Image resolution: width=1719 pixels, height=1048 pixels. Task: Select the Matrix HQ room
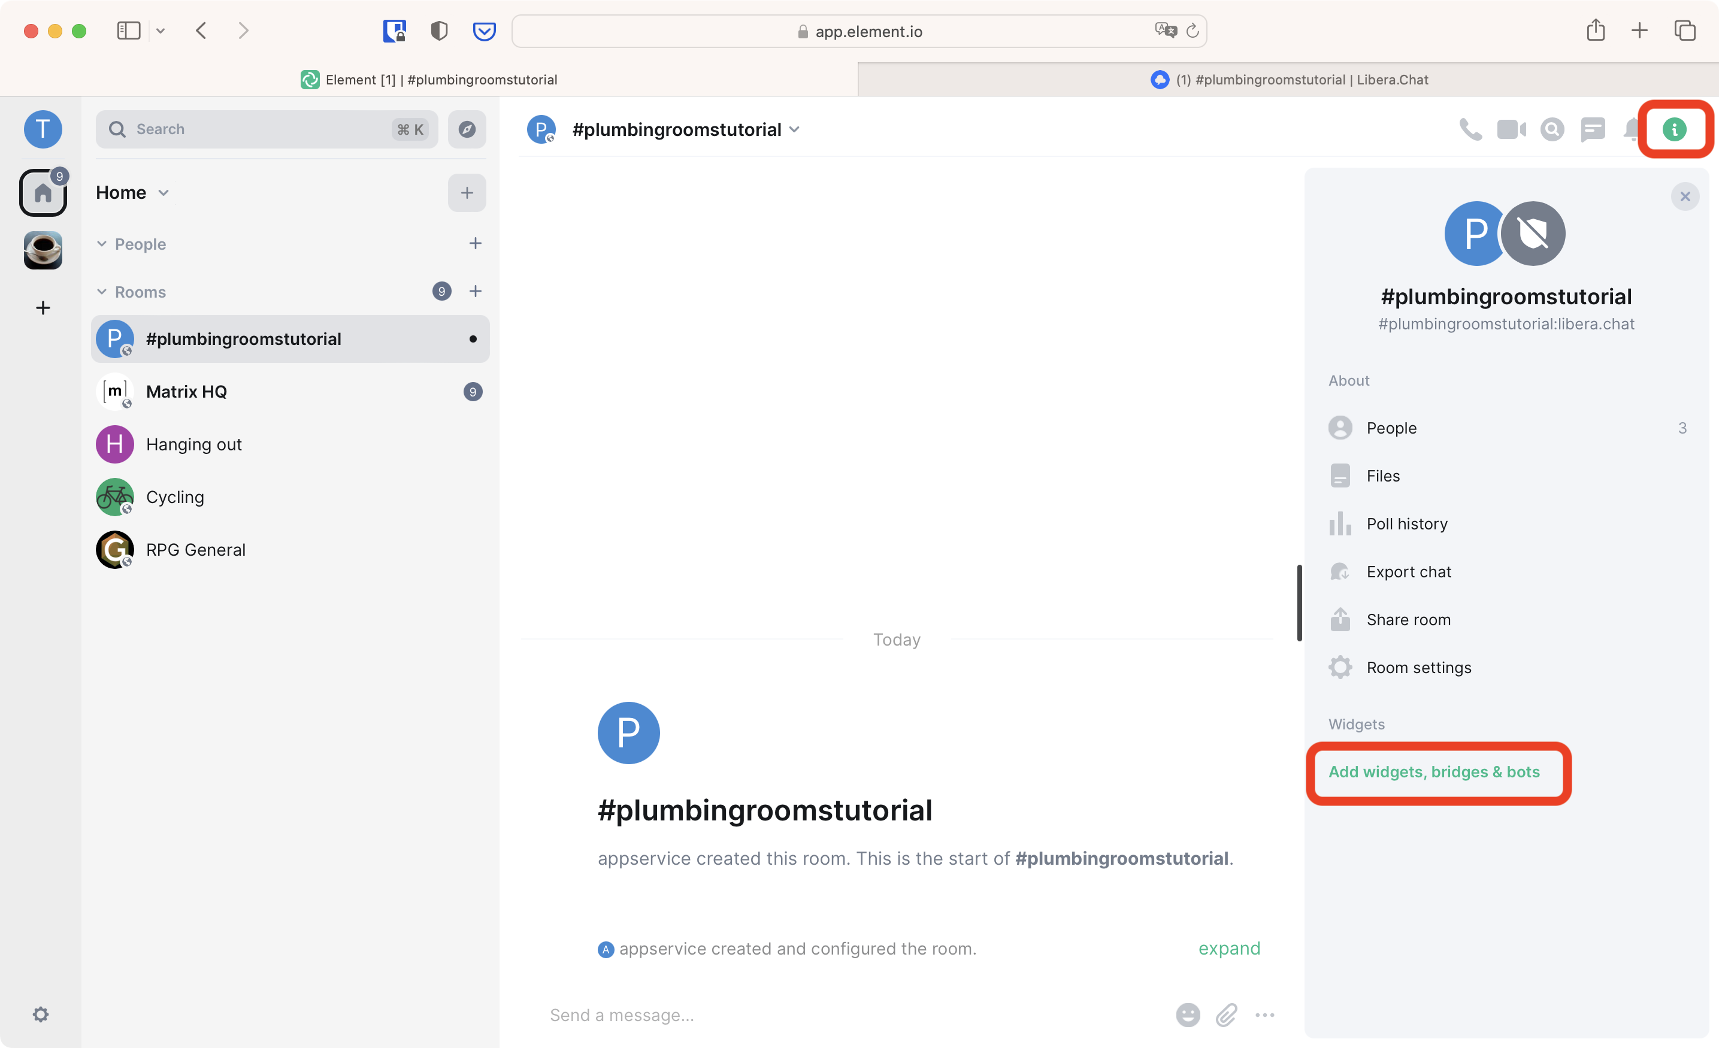pyautogui.click(x=186, y=392)
